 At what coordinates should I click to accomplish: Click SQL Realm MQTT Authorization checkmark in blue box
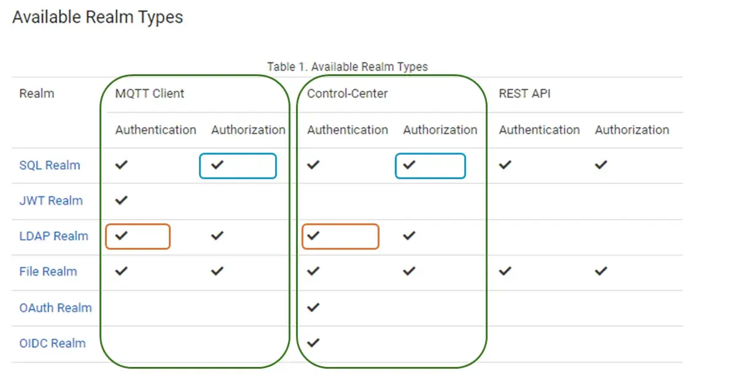[217, 164]
